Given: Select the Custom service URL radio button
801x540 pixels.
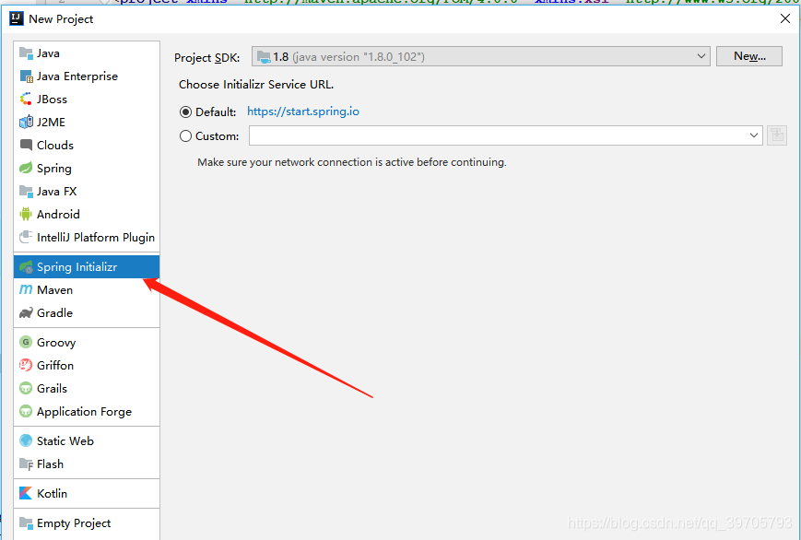Looking at the screenshot, I should tap(185, 135).
